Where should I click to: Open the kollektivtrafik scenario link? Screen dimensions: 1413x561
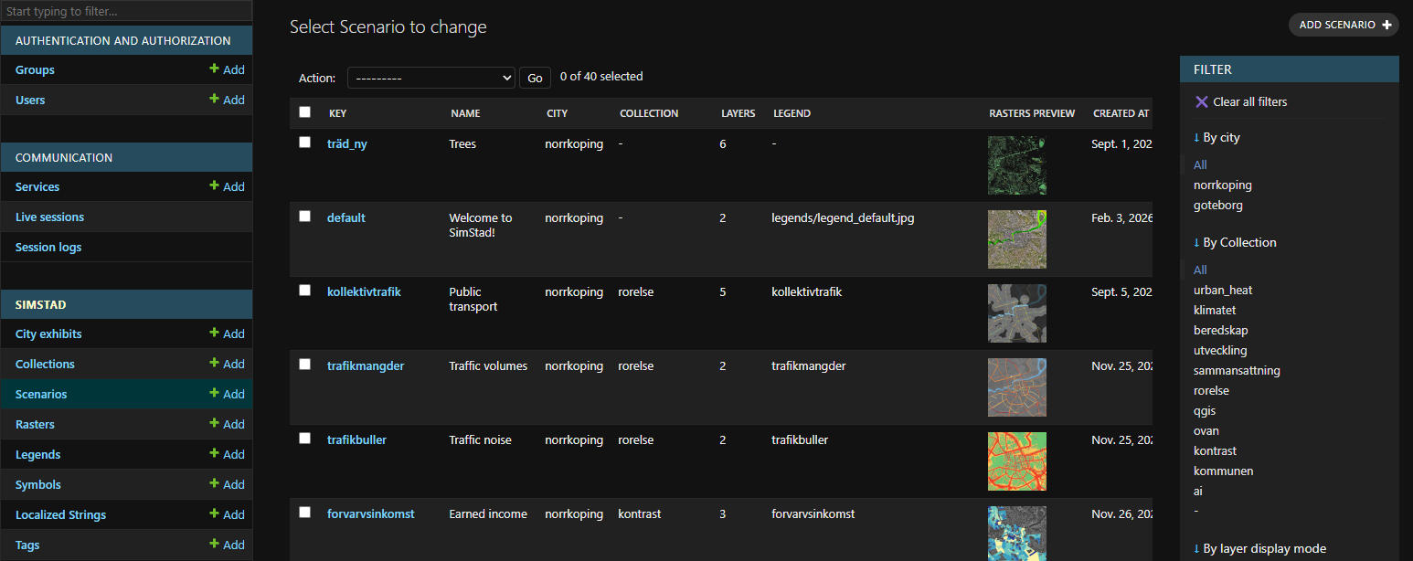[x=364, y=291]
